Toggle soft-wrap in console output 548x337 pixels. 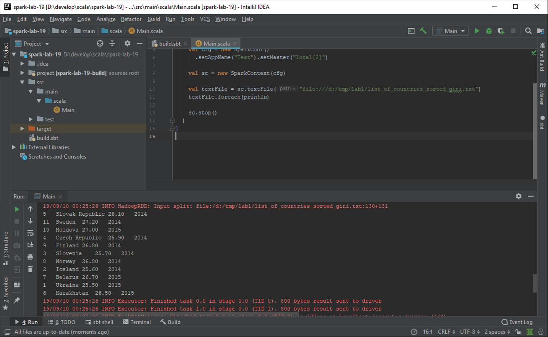[30, 233]
